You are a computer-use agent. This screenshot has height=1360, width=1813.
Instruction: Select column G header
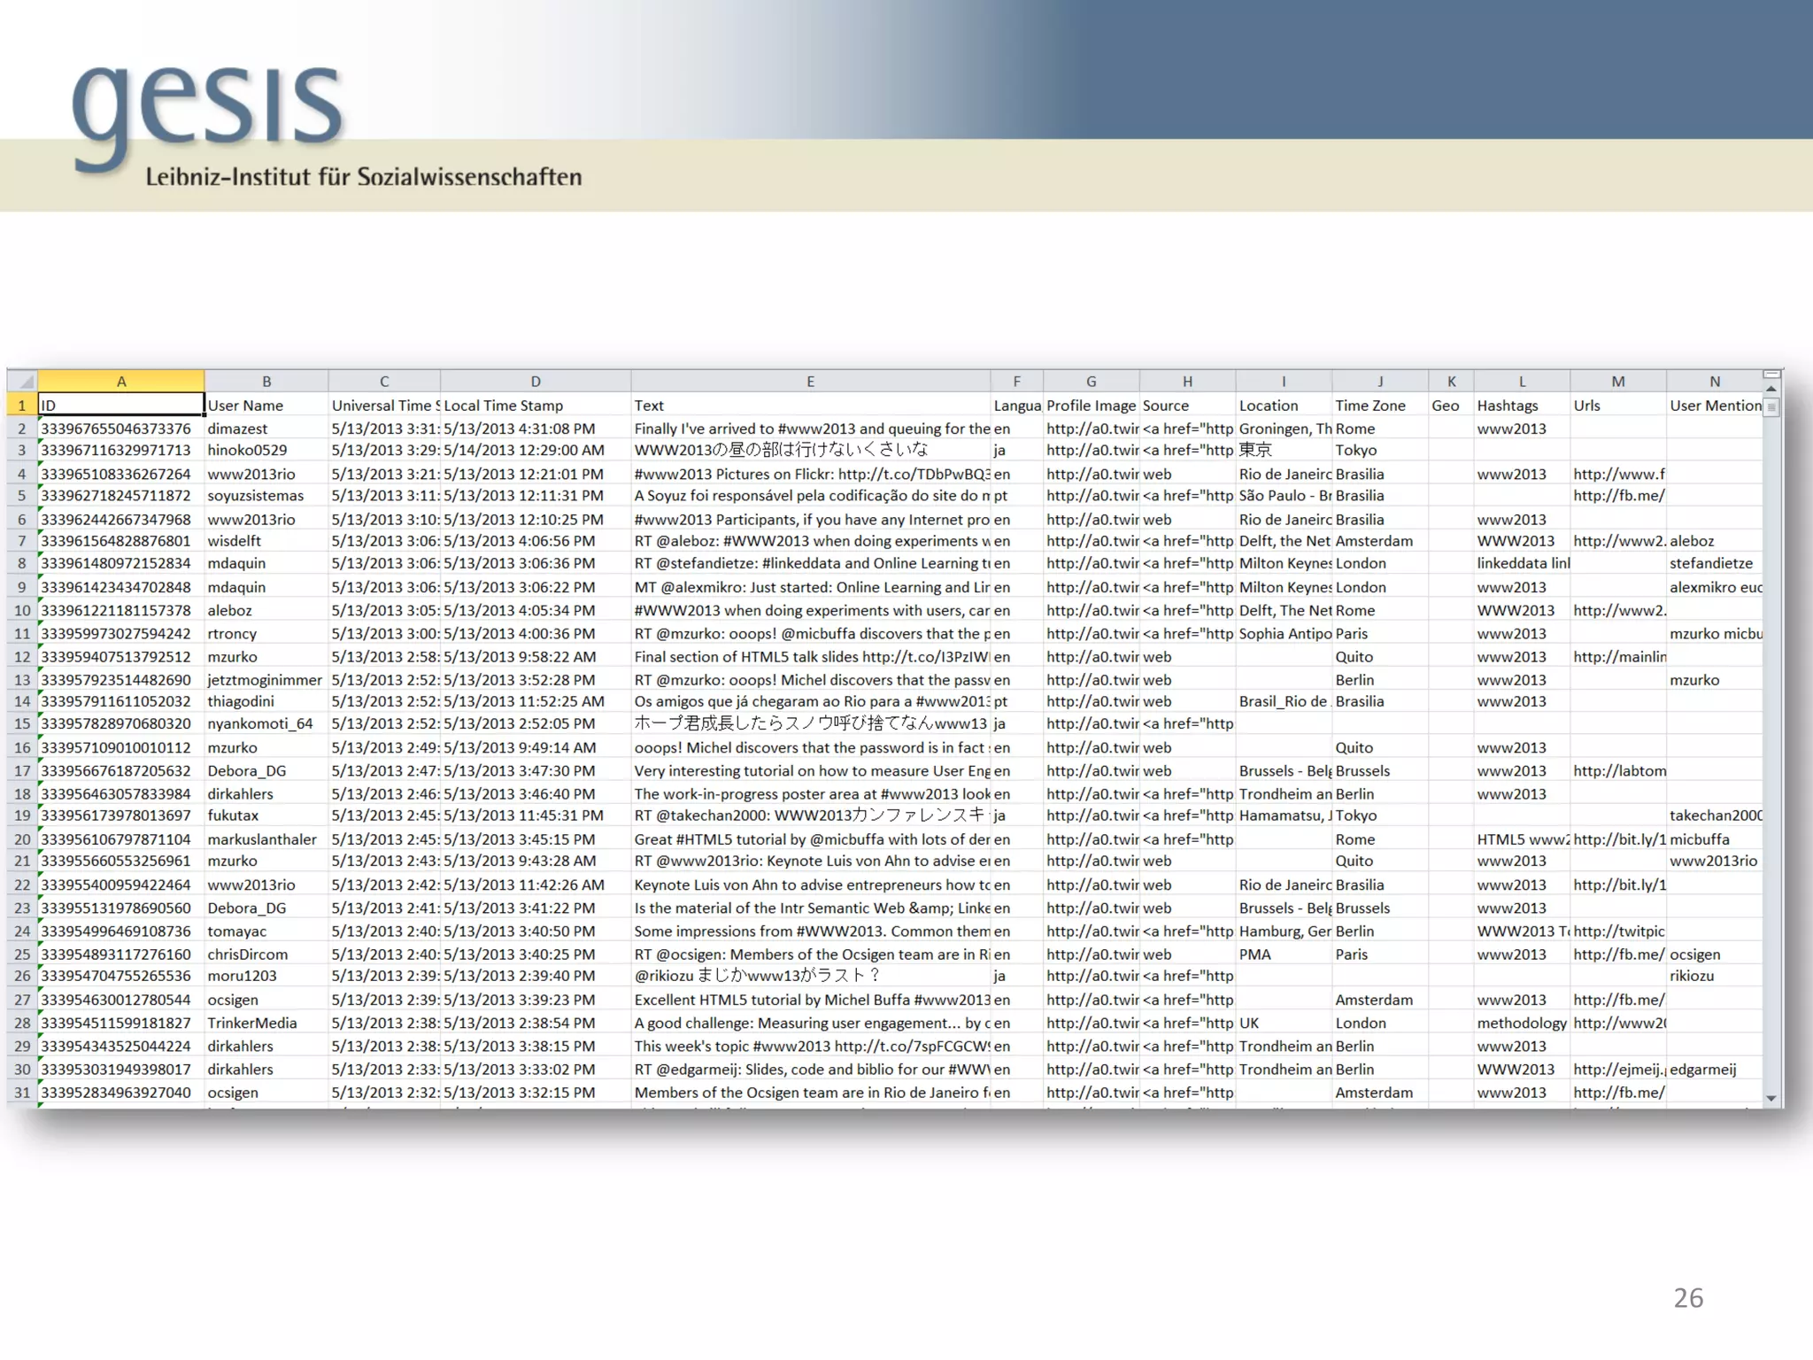pyautogui.click(x=1091, y=382)
